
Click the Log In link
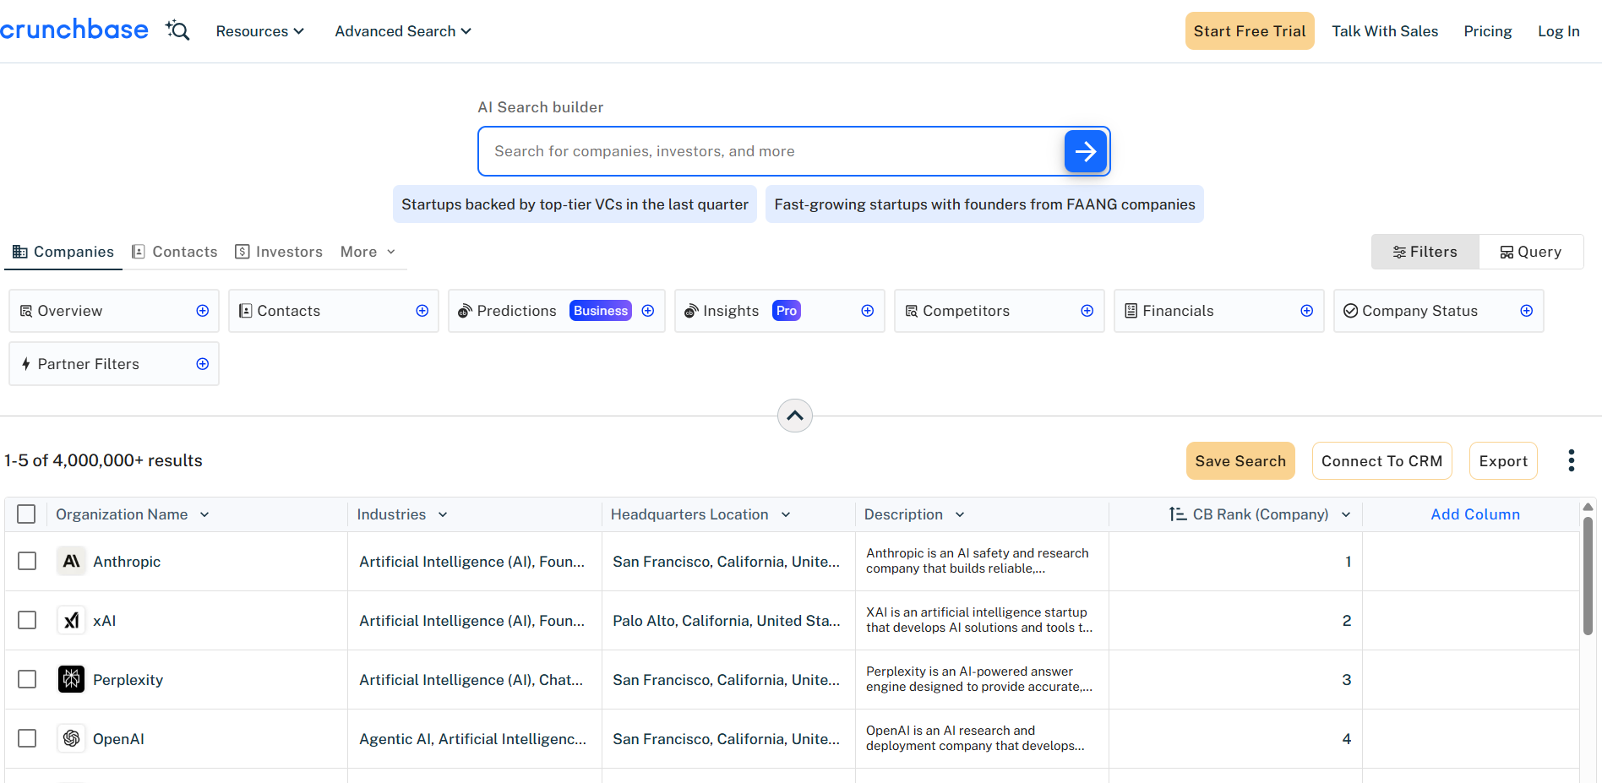[x=1559, y=31]
